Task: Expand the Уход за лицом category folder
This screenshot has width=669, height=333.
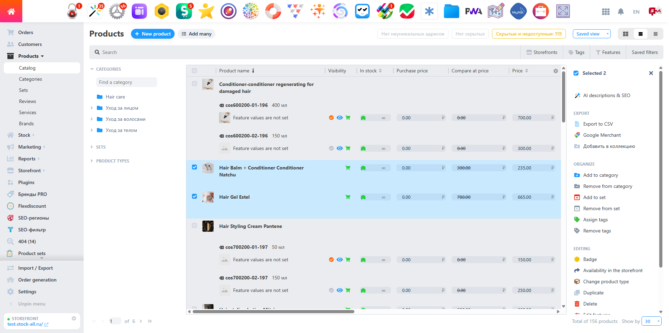Action: pyautogui.click(x=91, y=108)
